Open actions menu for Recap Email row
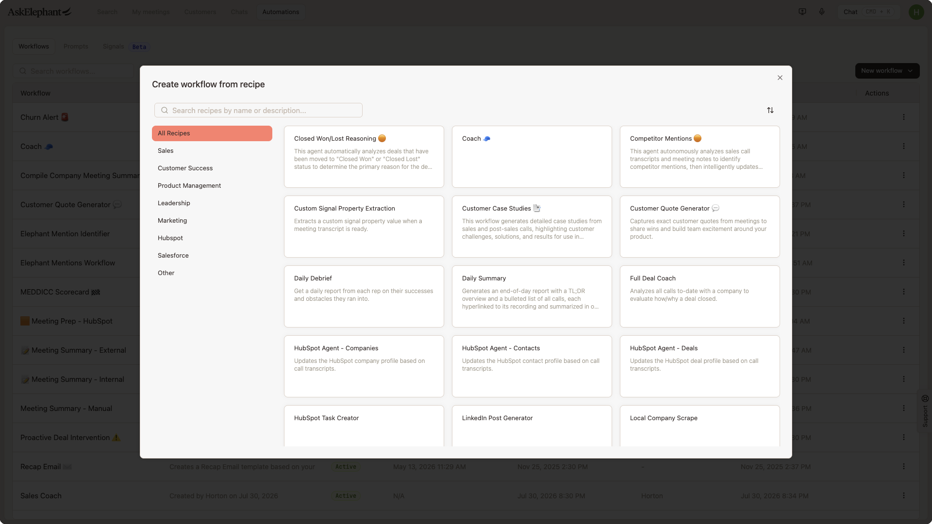Image resolution: width=932 pixels, height=524 pixels. tap(904, 466)
